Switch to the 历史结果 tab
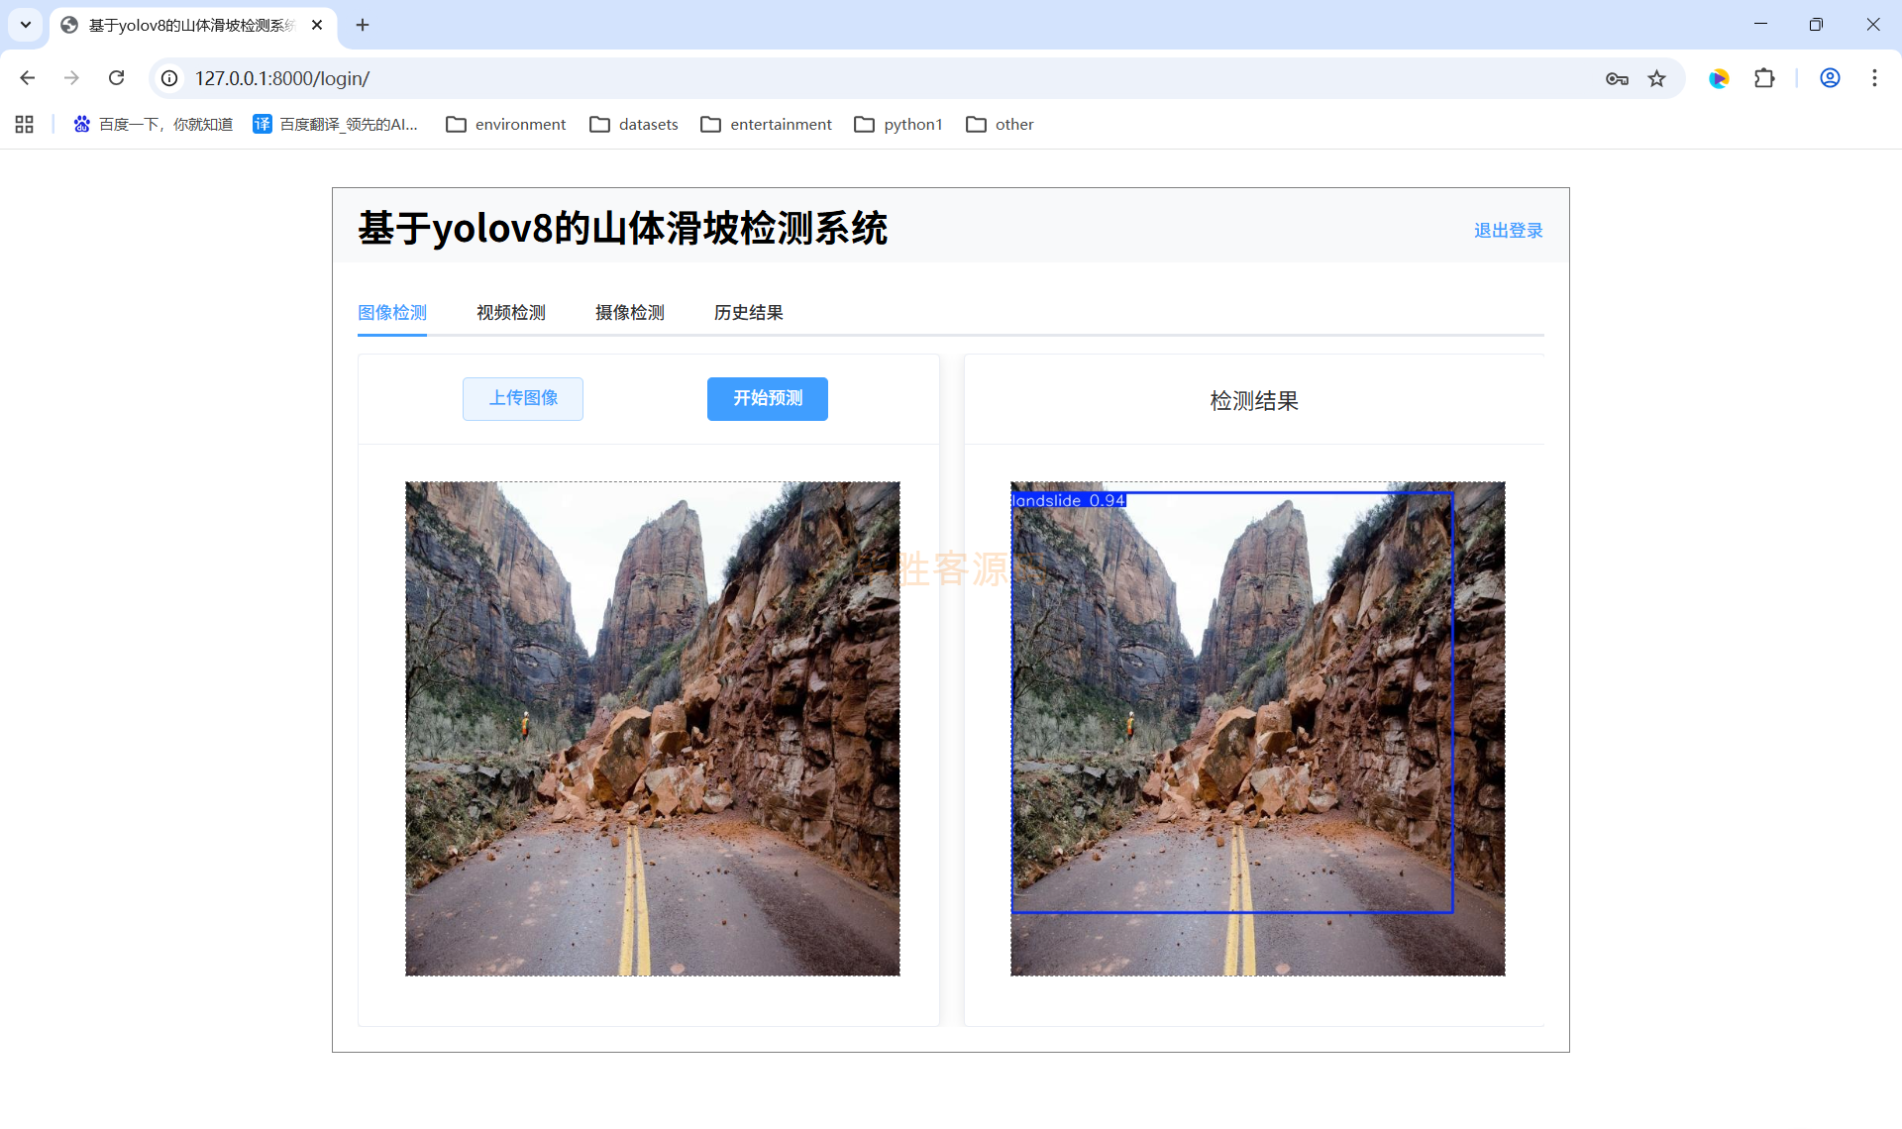The image size is (1902, 1129). [x=748, y=313]
